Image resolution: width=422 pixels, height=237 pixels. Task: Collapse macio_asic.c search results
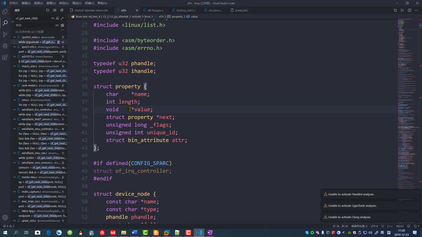click(x=15, y=66)
